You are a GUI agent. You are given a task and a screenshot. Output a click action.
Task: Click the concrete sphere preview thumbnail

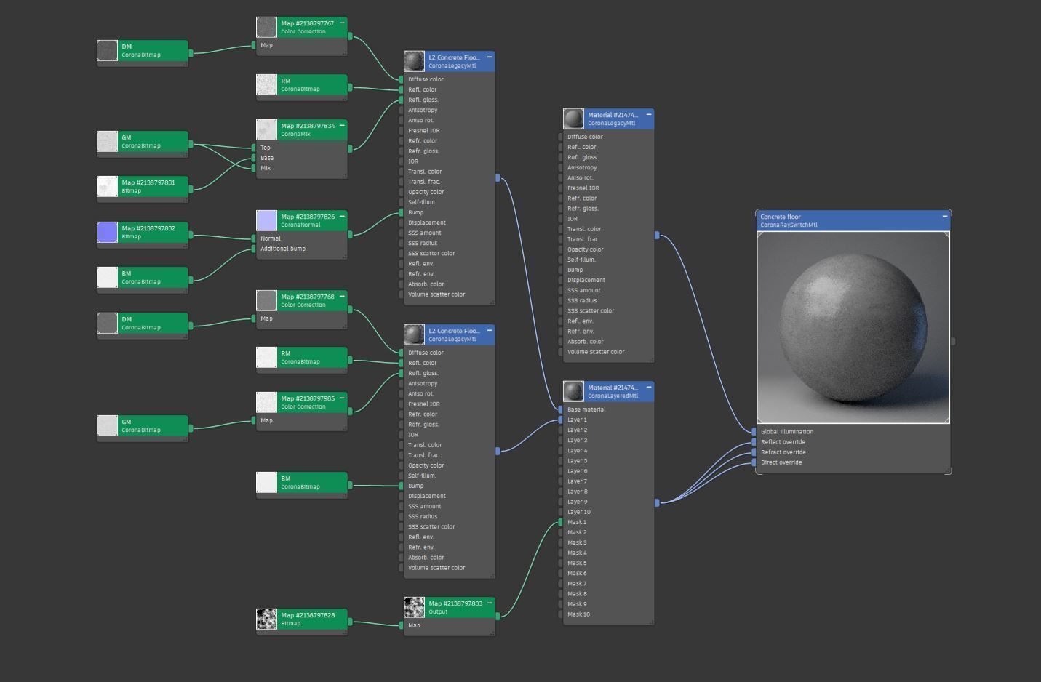pyautogui.click(x=853, y=327)
